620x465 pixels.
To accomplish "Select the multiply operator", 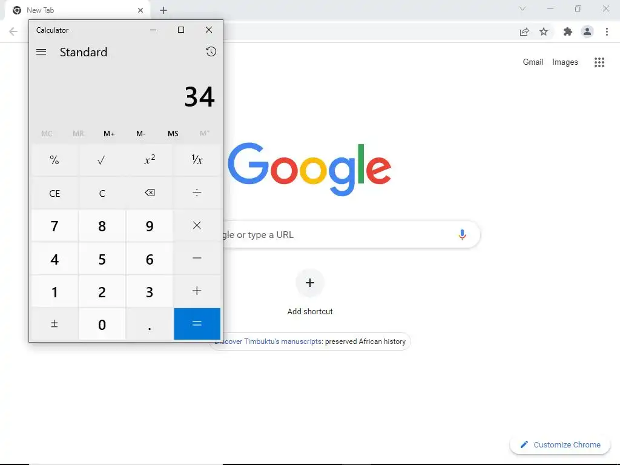I will (197, 225).
